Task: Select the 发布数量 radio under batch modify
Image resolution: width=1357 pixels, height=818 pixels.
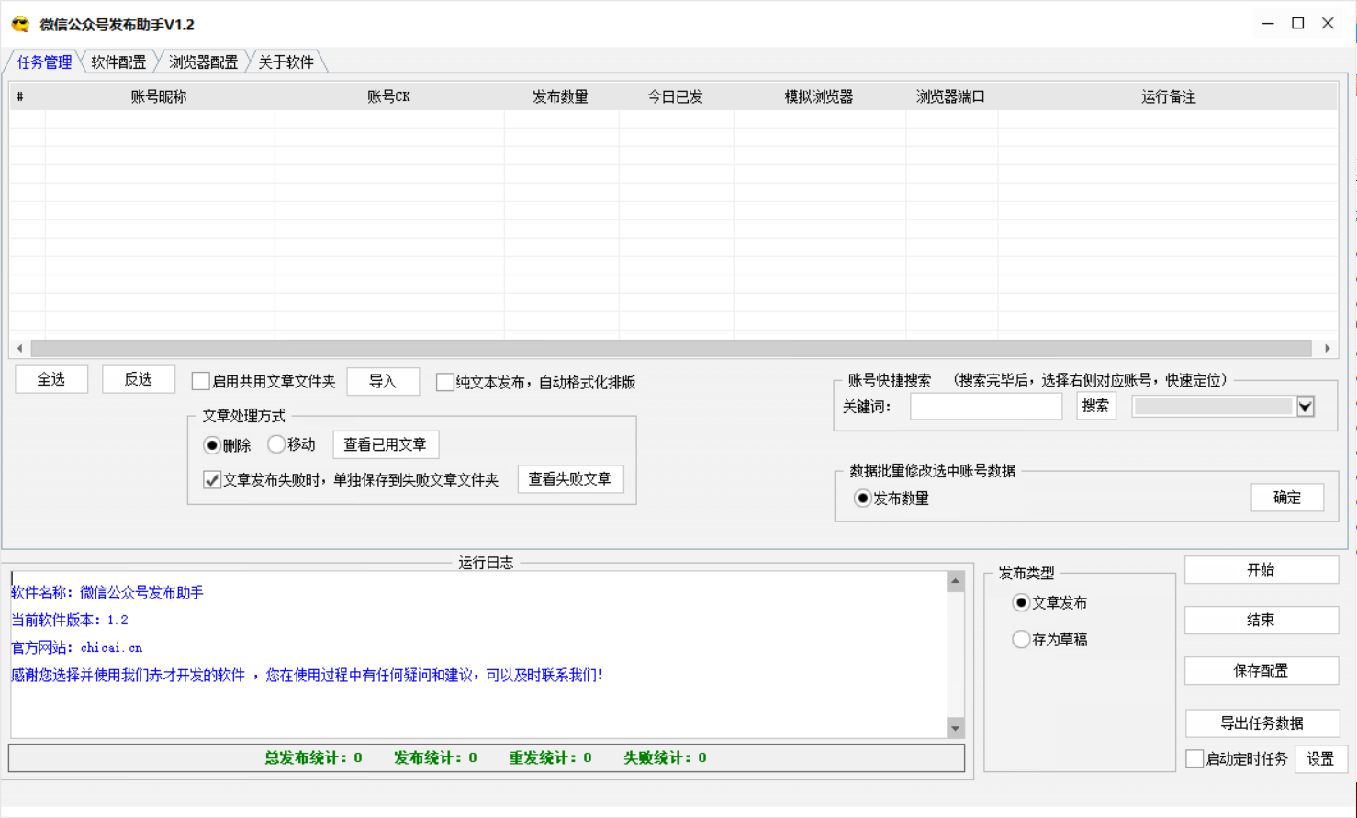Action: click(862, 499)
